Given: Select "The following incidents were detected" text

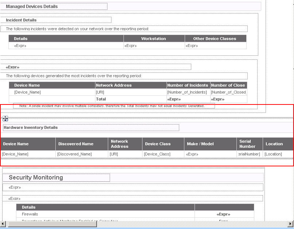Looking at the screenshot, I should pyautogui.click(x=124, y=29).
